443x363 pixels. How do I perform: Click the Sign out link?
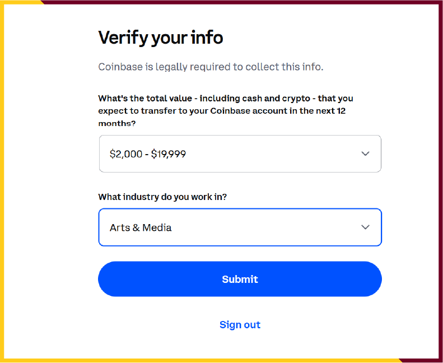coord(240,325)
